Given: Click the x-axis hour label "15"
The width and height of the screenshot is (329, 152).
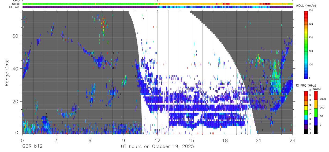Looking at the screenshot, I should [191, 140].
